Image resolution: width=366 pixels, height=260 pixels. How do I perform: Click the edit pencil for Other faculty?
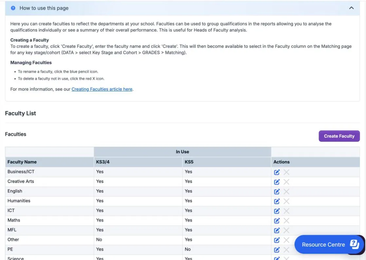(277, 240)
